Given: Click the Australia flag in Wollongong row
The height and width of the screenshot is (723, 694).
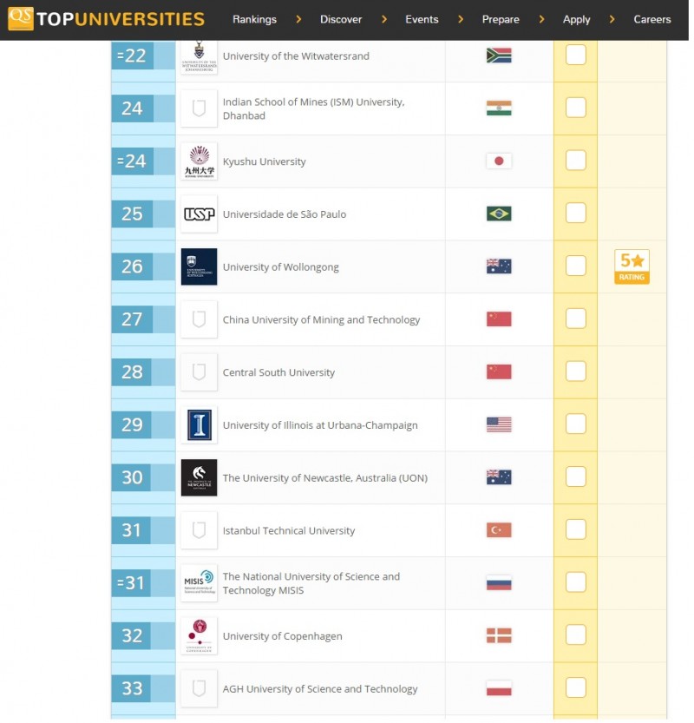Looking at the screenshot, I should [499, 266].
